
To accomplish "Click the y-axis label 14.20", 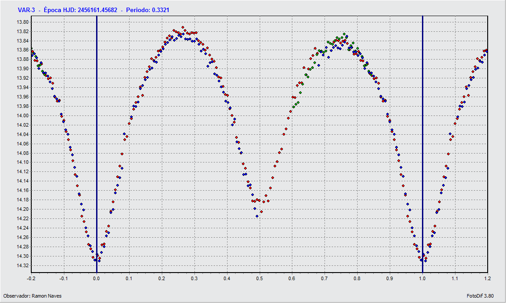I will [23, 209].
